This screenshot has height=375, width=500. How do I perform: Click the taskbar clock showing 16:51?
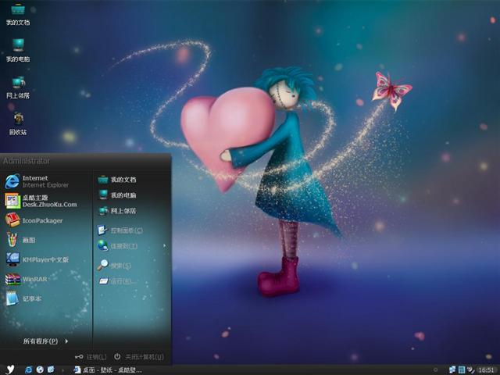tap(486, 369)
